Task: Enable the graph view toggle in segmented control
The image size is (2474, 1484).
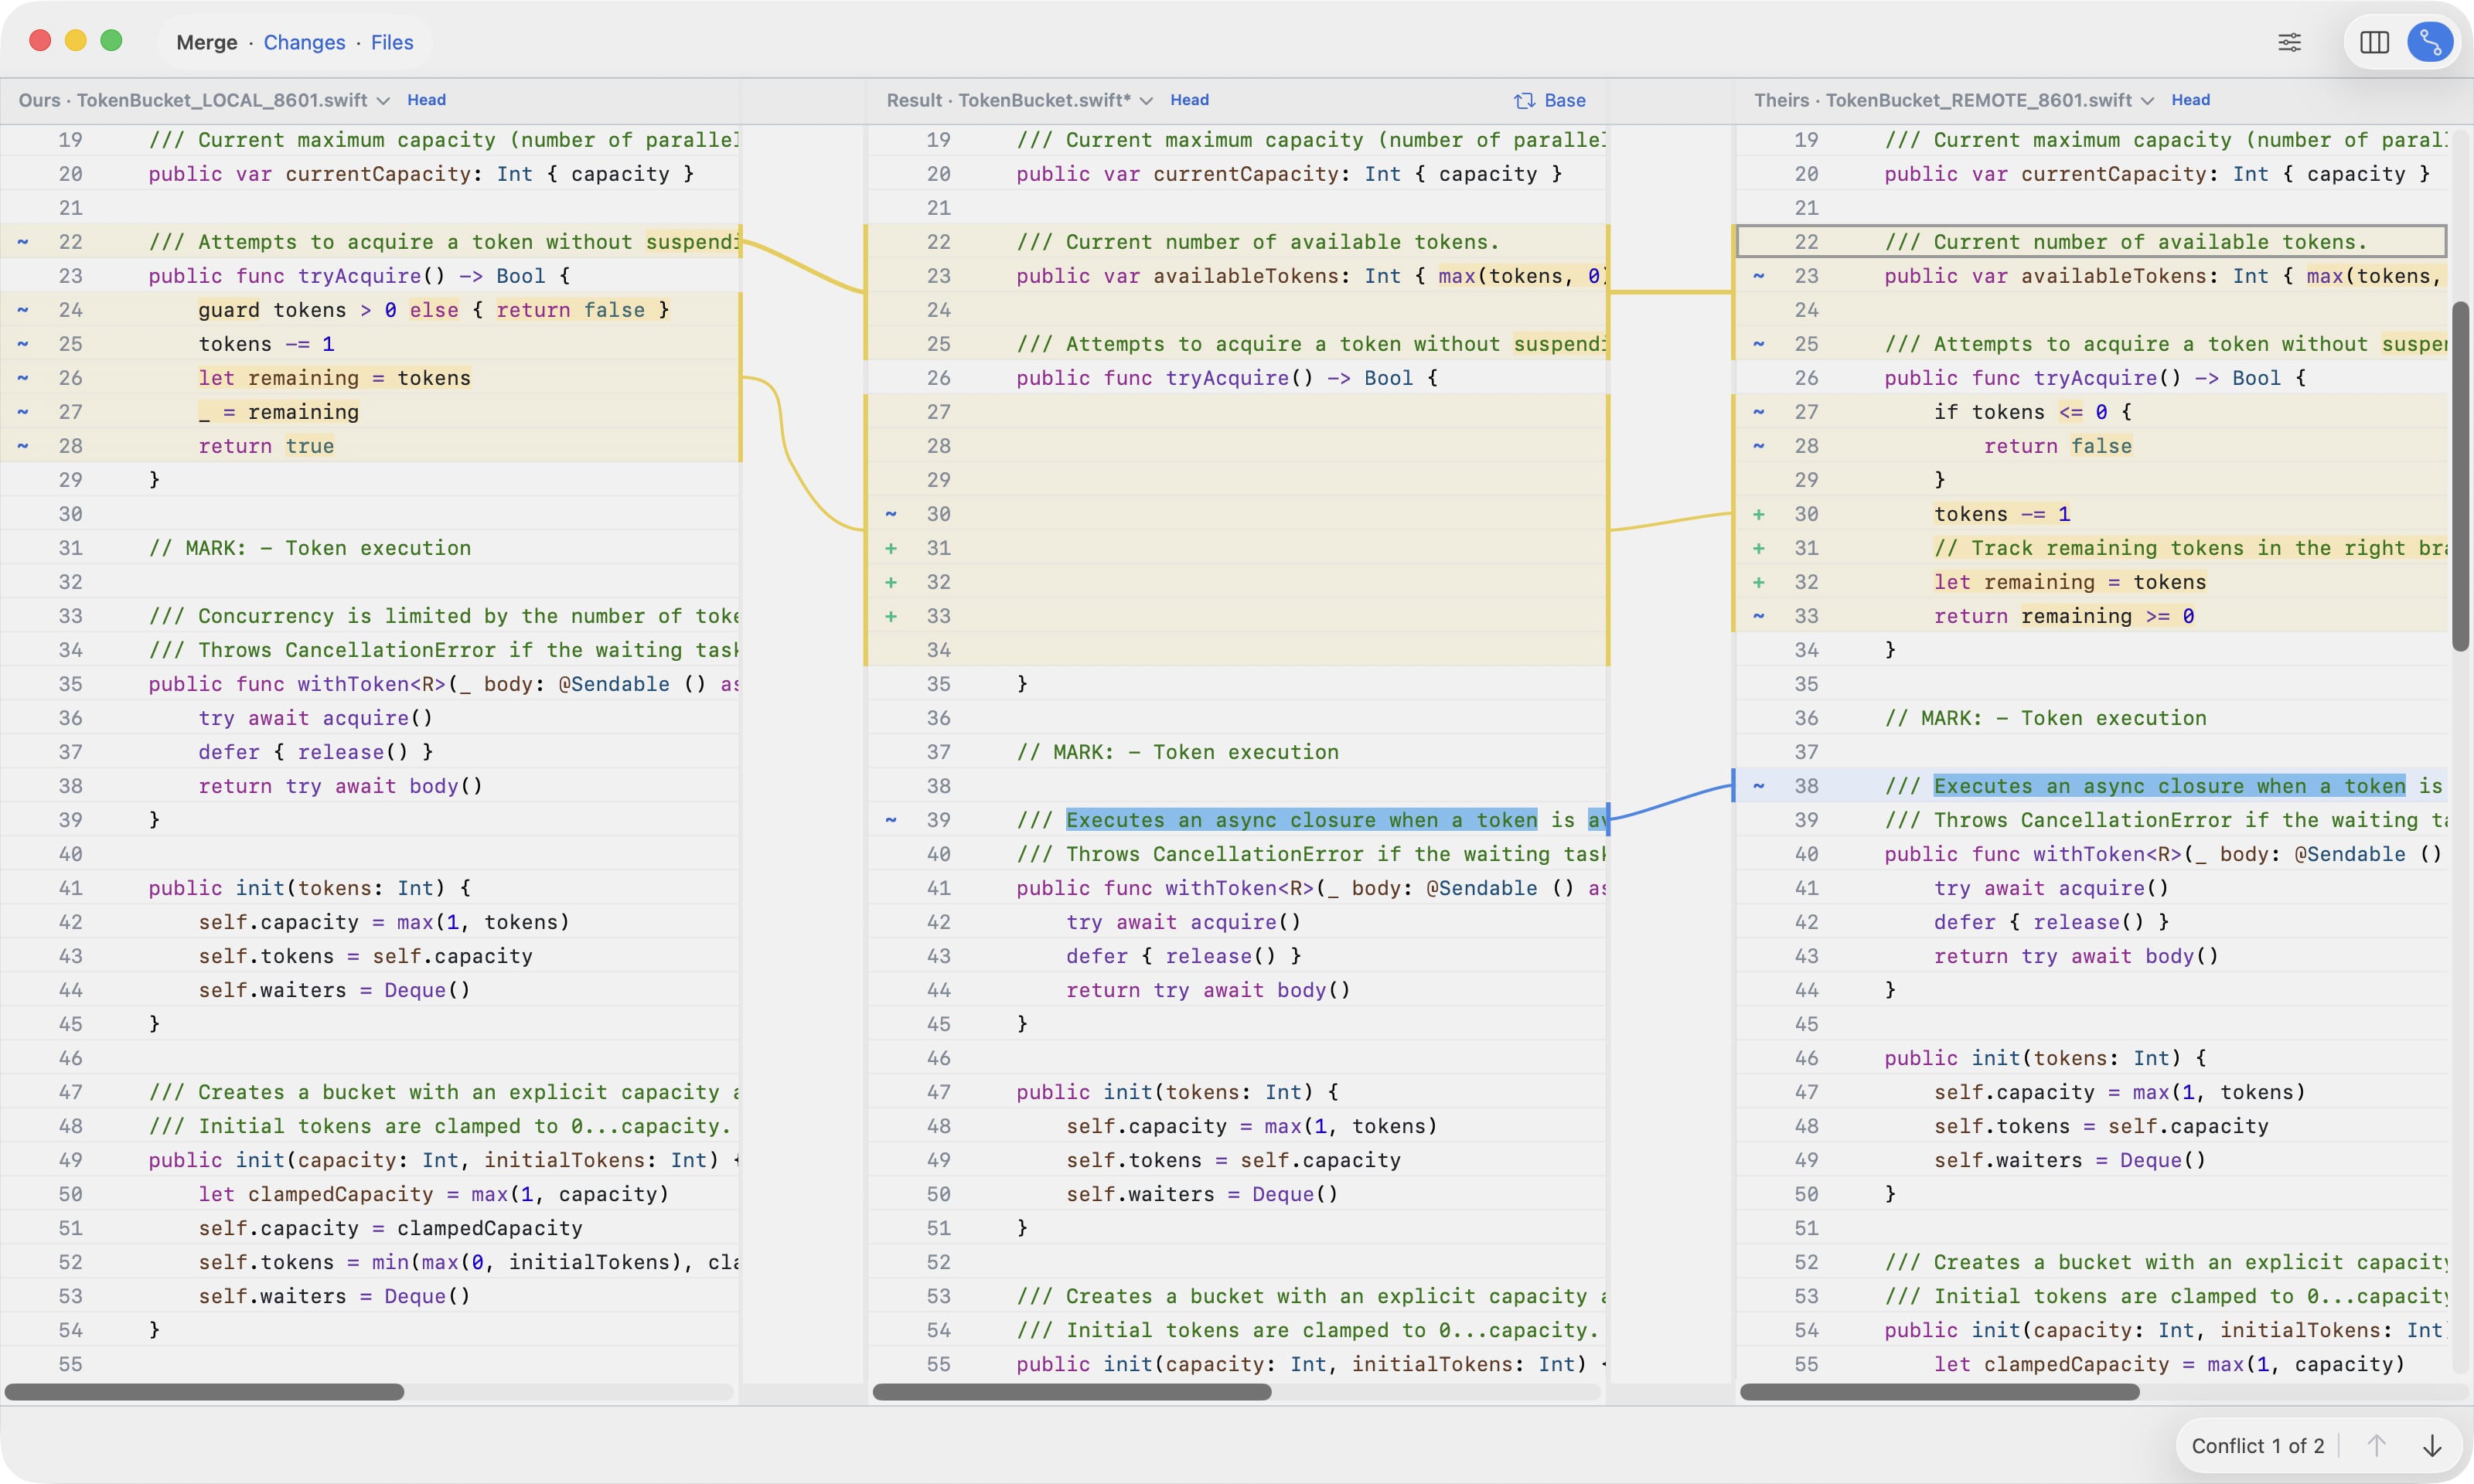Action: (2431, 42)
